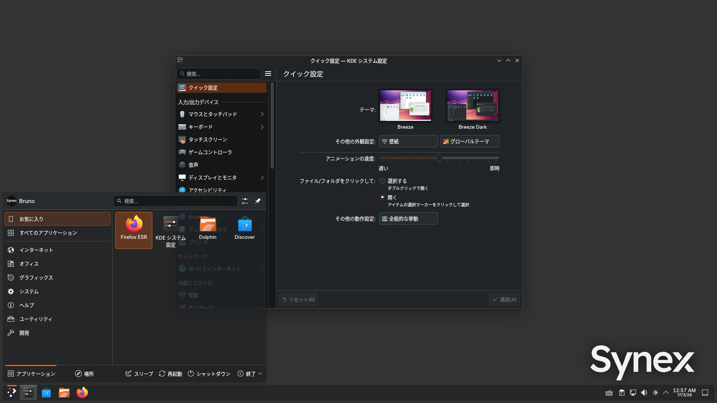Expand the ディスプレイとモニタ chevron
The image size is (717, 403).
(262, 178)
